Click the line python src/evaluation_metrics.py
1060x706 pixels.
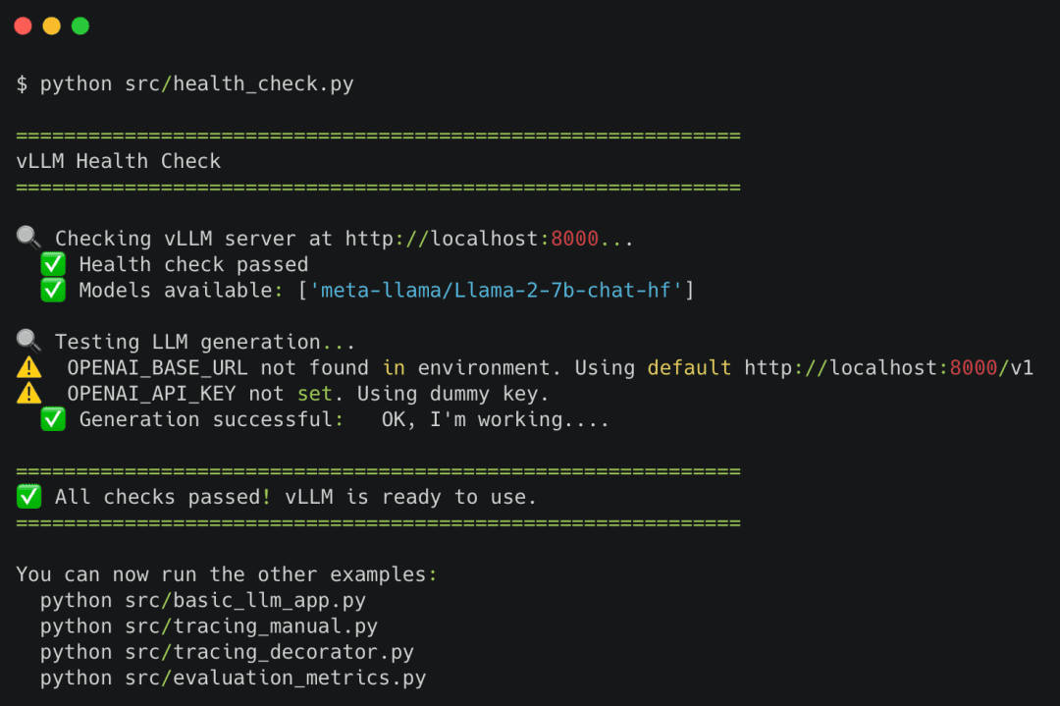pyautogui.click(x=234, y=678)
